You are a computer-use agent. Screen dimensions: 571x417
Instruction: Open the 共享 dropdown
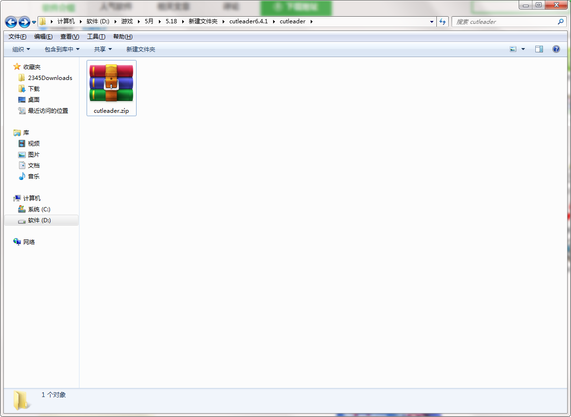point(103,49)
